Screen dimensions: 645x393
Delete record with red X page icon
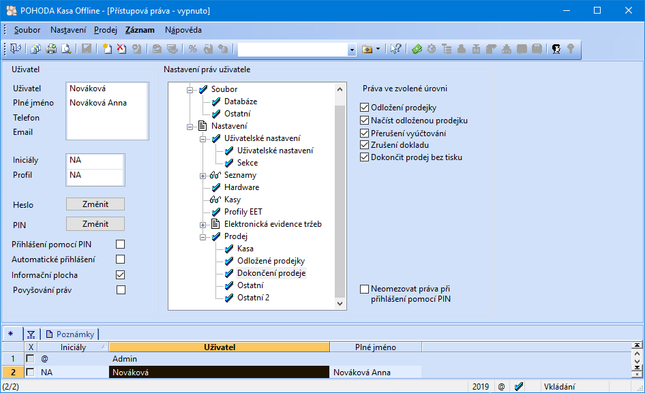pyautogui.click(x=122, y=49)
